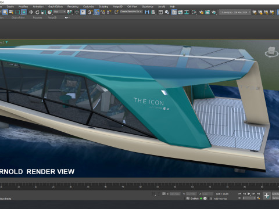Switch to Populate ribbon tab
The image size is (279, 209).
(x=37, y=17)
